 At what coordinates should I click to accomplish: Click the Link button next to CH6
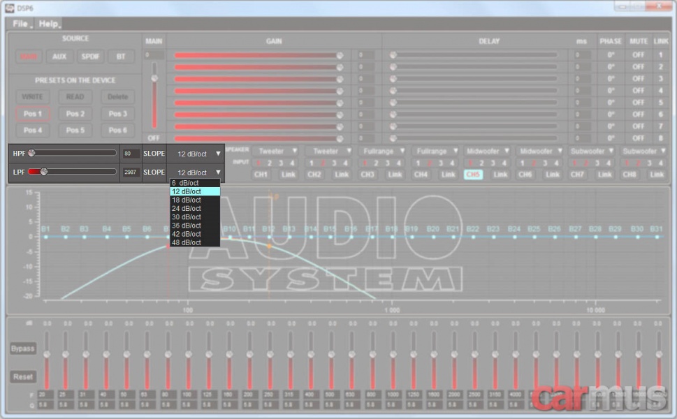(553, 175)
